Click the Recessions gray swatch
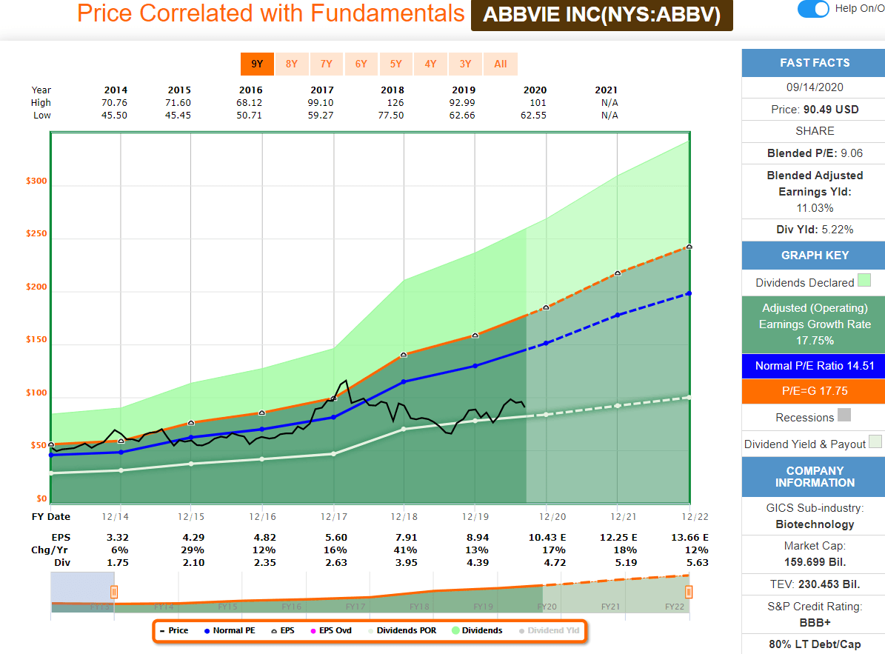Viewport: 885px width, 654px height. coord(844,416)
